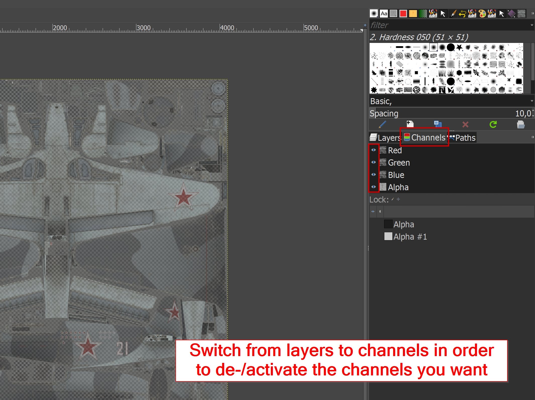Duplicate the selected brush with the blue squares icon

(438, 124)
